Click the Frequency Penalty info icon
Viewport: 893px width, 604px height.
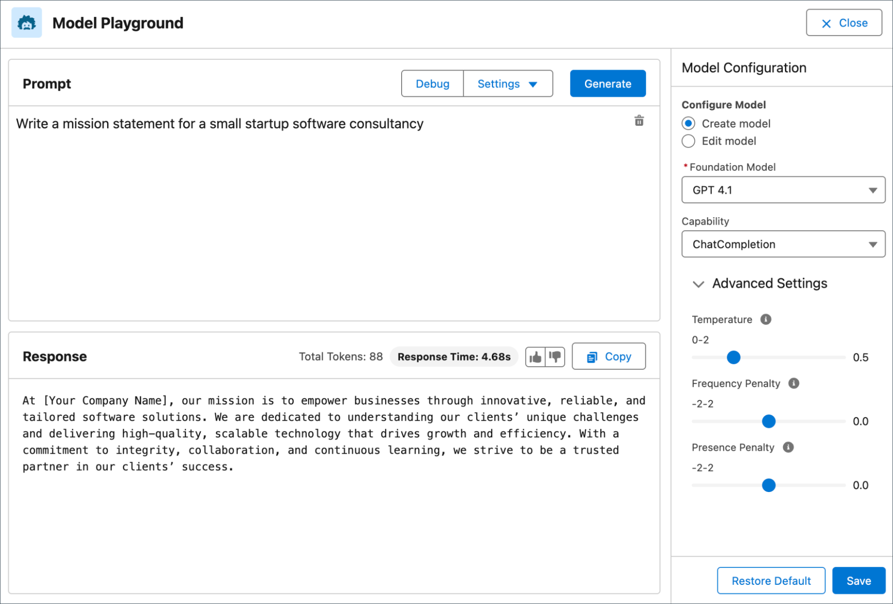793,383
